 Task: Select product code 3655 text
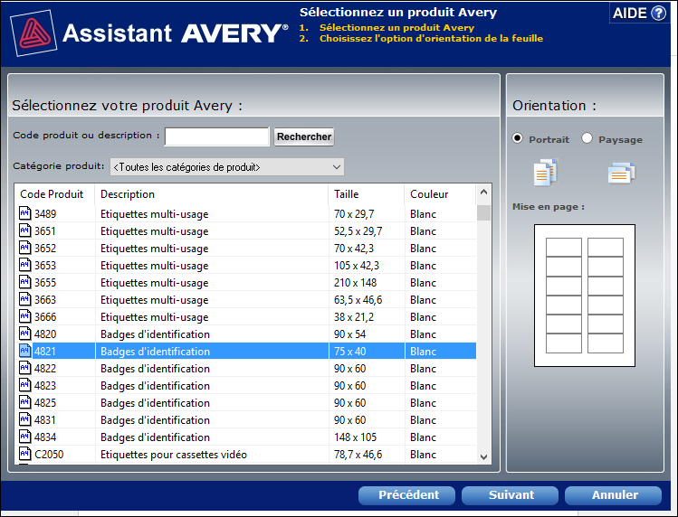point(45,283)
